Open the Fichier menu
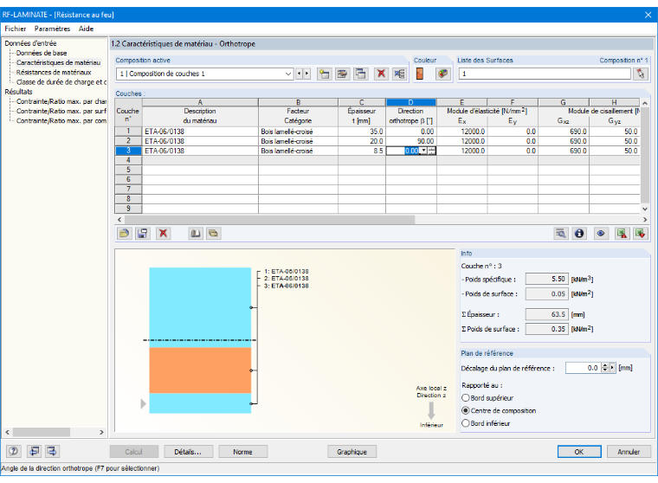The image size is (658, 483). click(15, 29)
